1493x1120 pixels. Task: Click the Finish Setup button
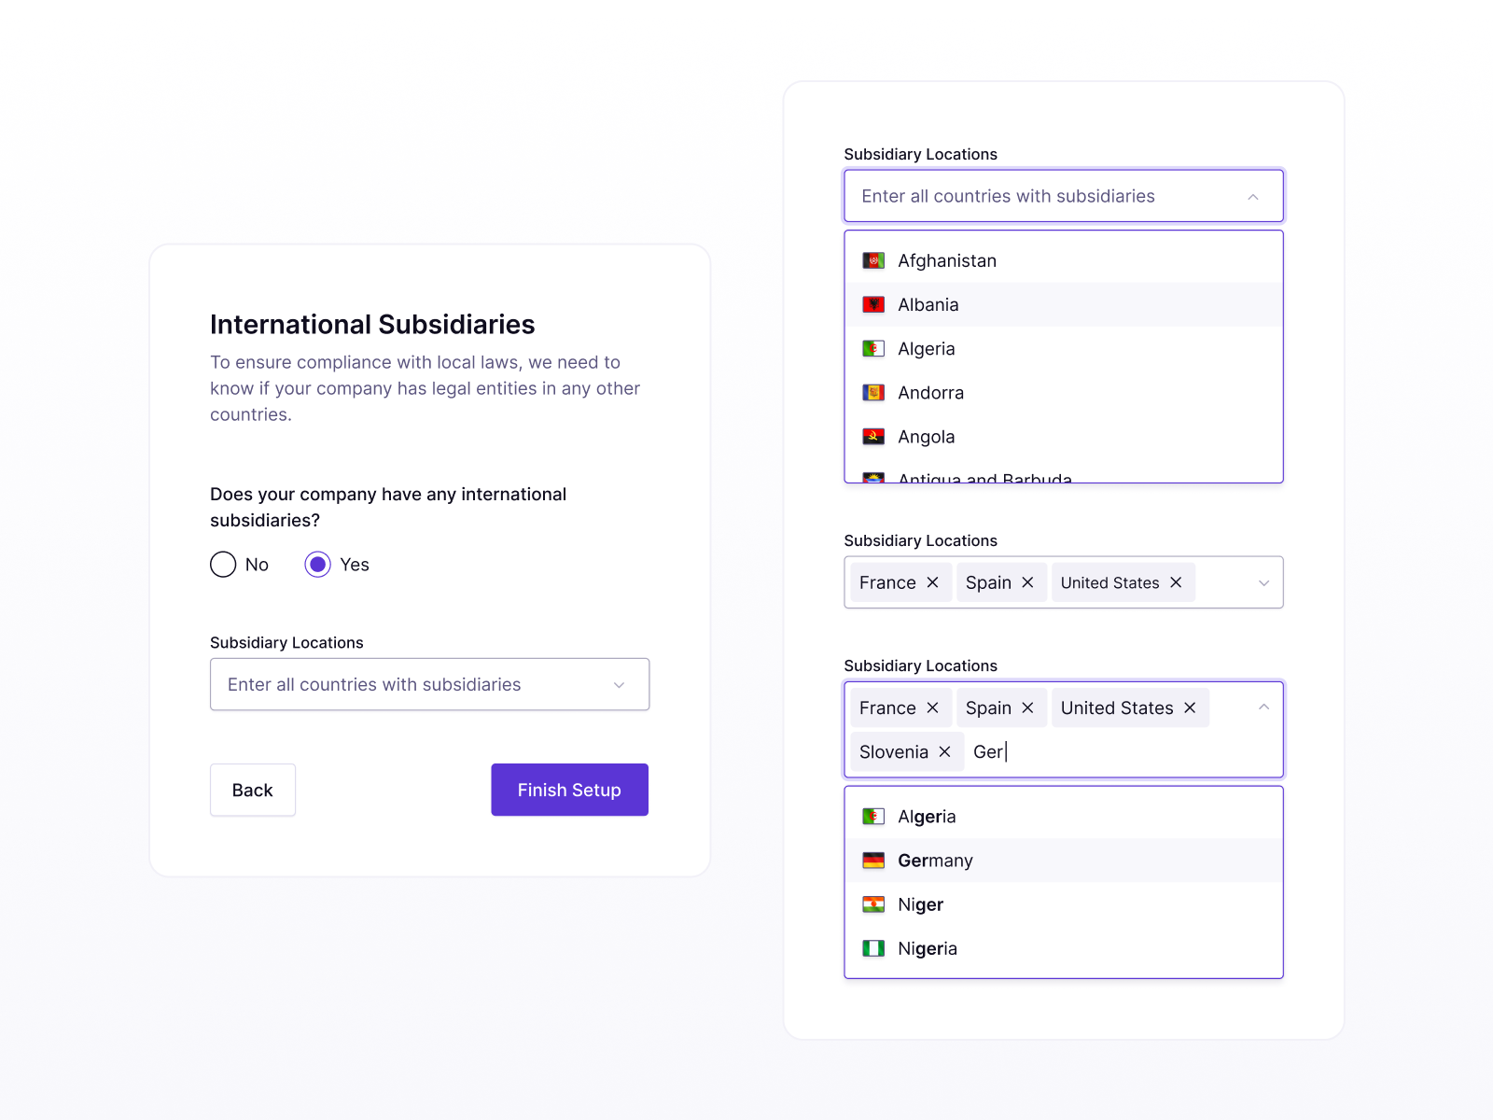click(569, 790)
